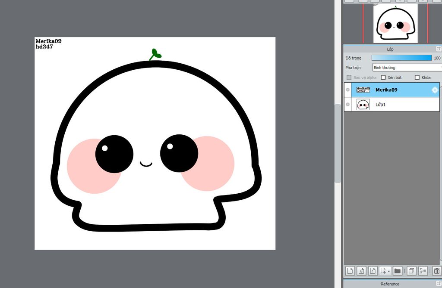Click the green sprout on the canvas
Image resolution: width=442 pixels, height=288 pixels.
click(155, 55)
